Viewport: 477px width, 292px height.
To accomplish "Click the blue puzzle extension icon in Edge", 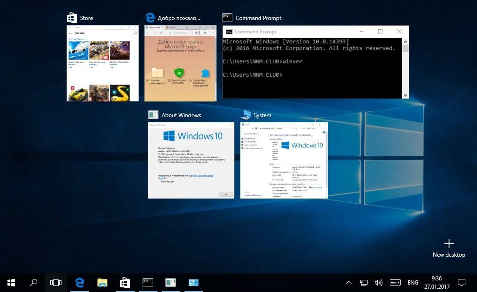I will (x=205, y=73).
